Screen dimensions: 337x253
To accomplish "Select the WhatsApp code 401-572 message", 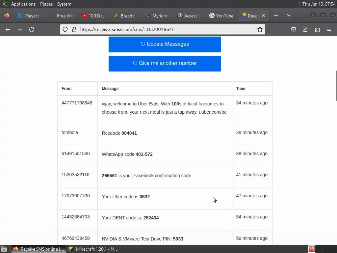I will (x=127, y=154).
